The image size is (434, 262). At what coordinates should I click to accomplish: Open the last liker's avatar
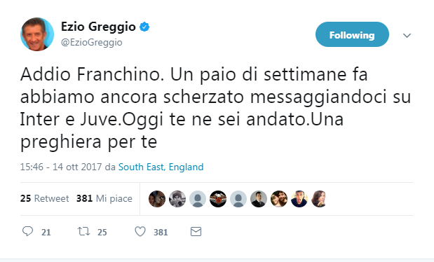pos(319,199)
